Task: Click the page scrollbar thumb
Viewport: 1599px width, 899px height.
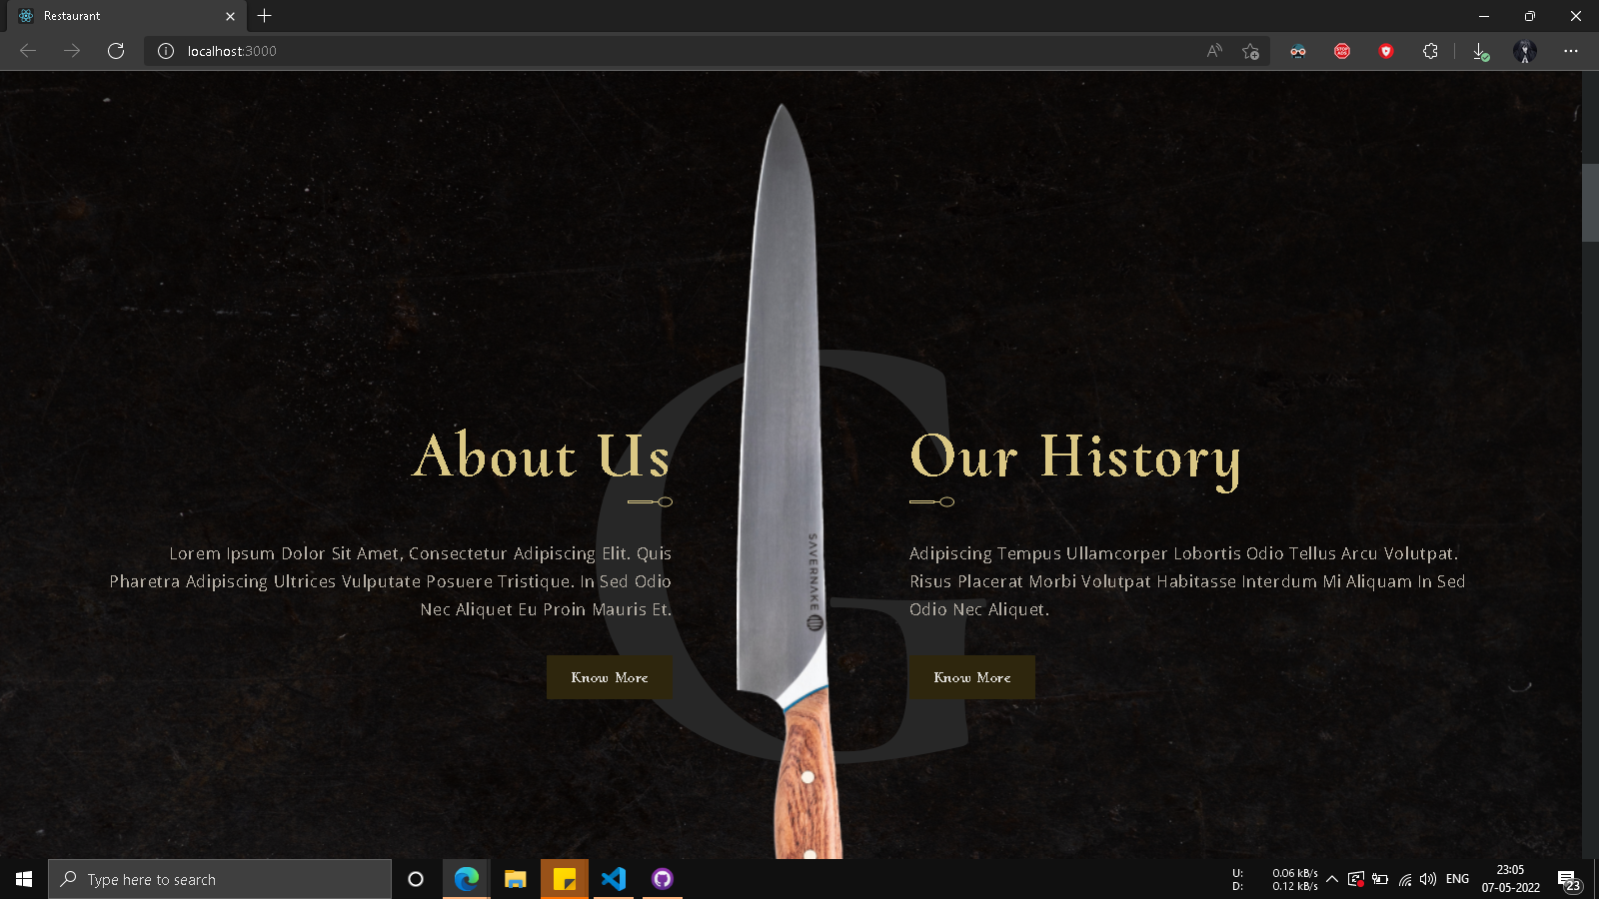Action: coord(1591,200)
